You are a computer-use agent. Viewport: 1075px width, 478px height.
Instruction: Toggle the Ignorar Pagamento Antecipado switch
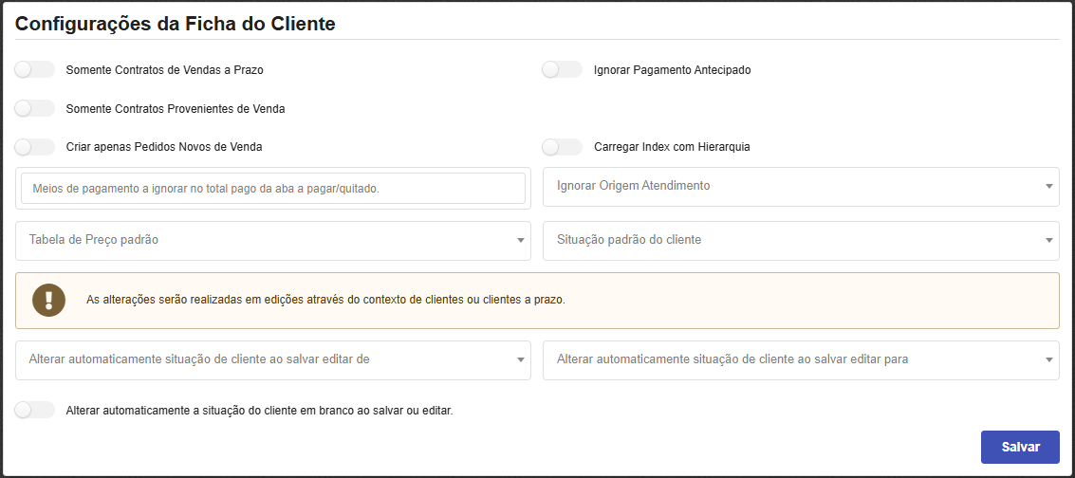[562, 70]
